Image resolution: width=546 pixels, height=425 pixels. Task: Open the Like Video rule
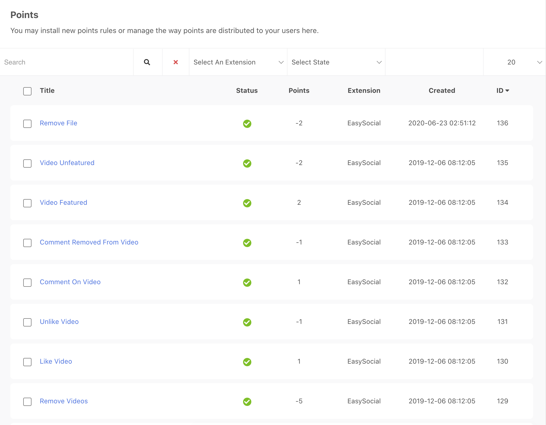click(x=56, y=361)
